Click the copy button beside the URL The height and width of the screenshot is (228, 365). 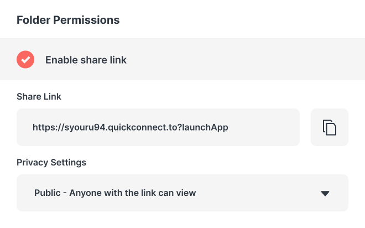330,127
